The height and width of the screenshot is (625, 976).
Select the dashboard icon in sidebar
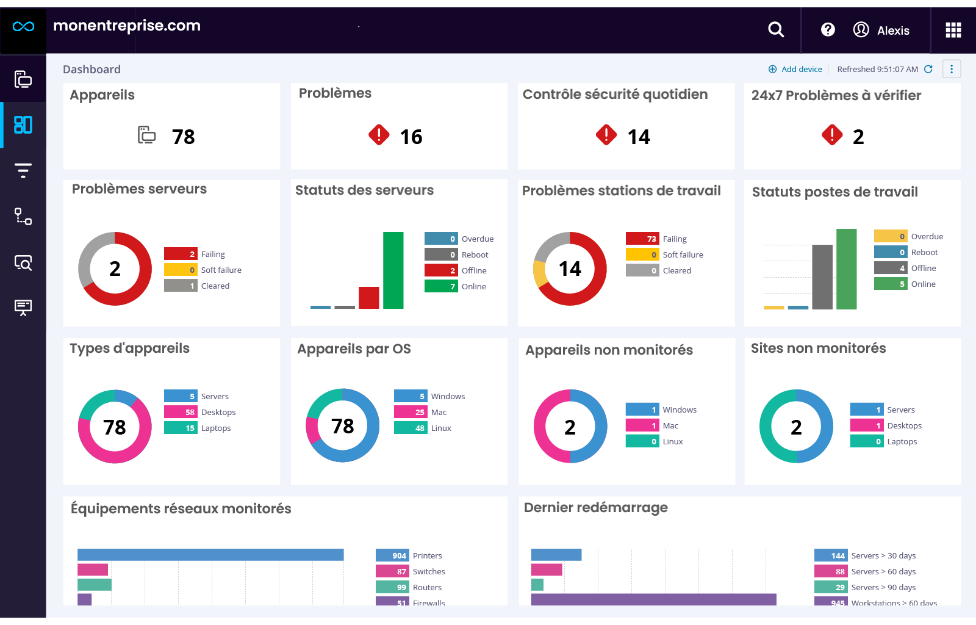tap(23, 125)
